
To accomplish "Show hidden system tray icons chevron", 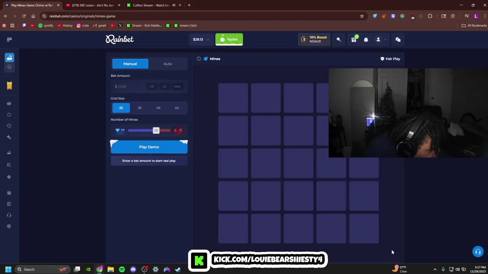I will point(435,269).
